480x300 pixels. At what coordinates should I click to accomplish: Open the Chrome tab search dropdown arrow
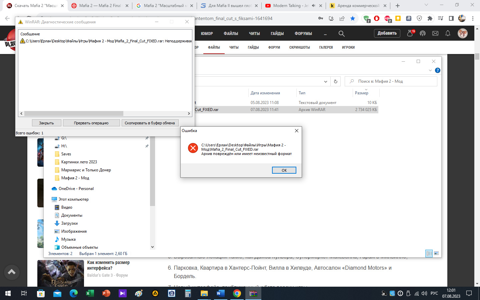click(426, 5)
